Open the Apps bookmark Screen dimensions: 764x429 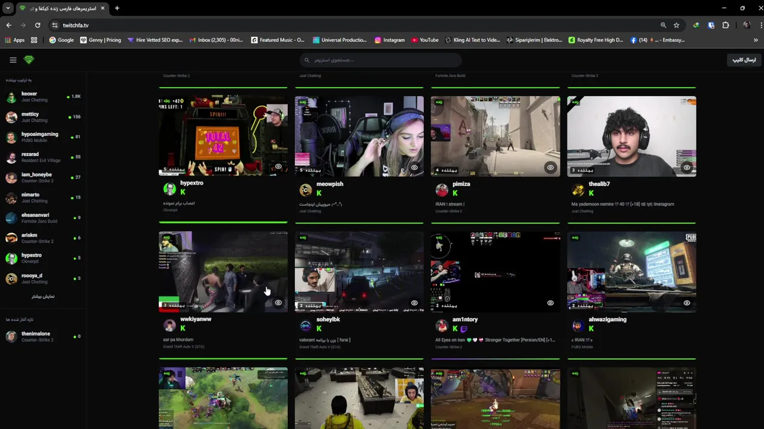[x=15, y=40]
